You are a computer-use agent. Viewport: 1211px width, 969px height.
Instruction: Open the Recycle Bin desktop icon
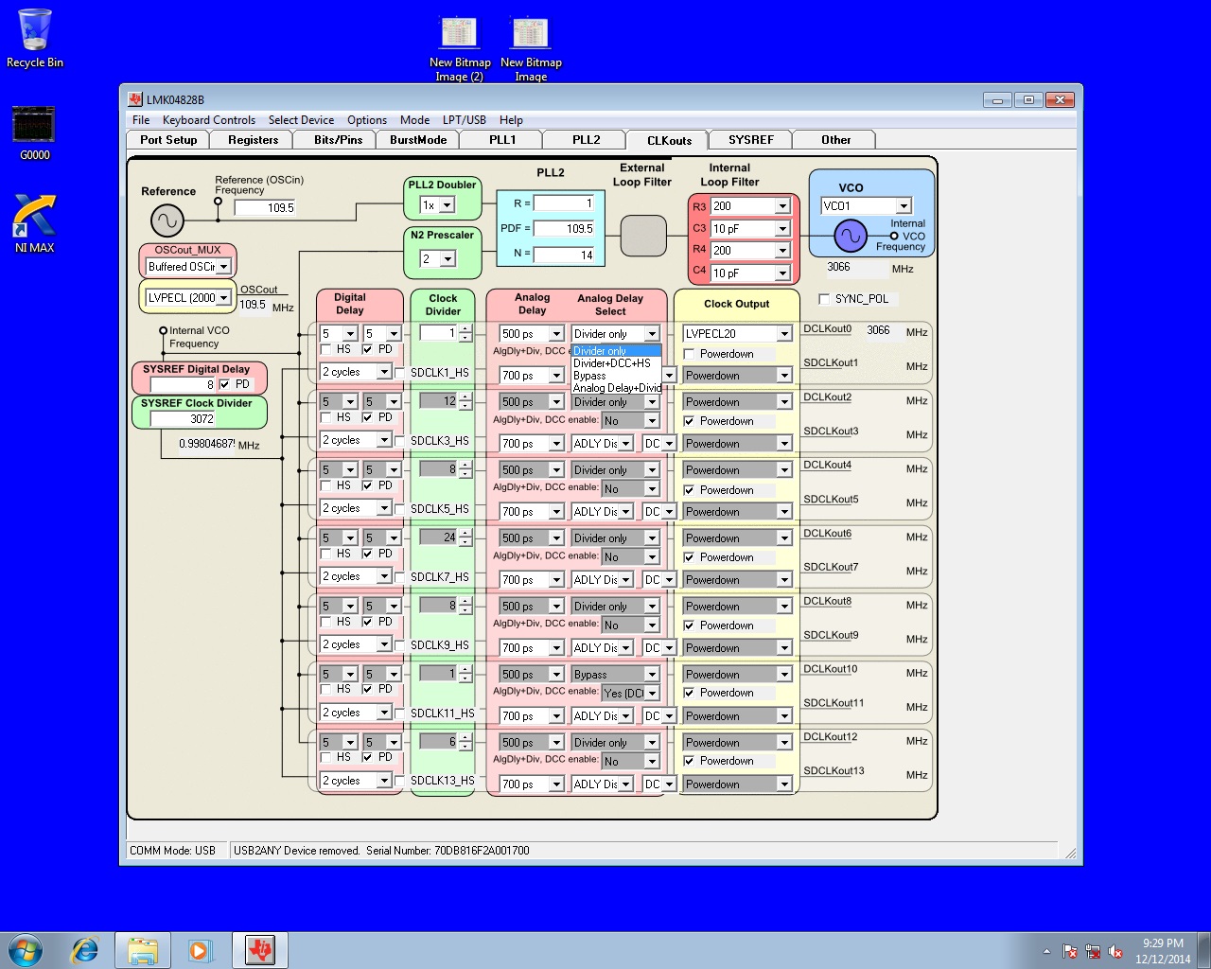click(35, 38)
